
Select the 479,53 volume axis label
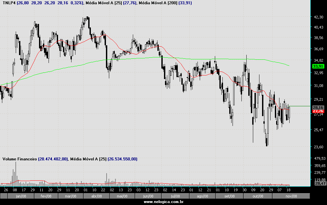320,158
